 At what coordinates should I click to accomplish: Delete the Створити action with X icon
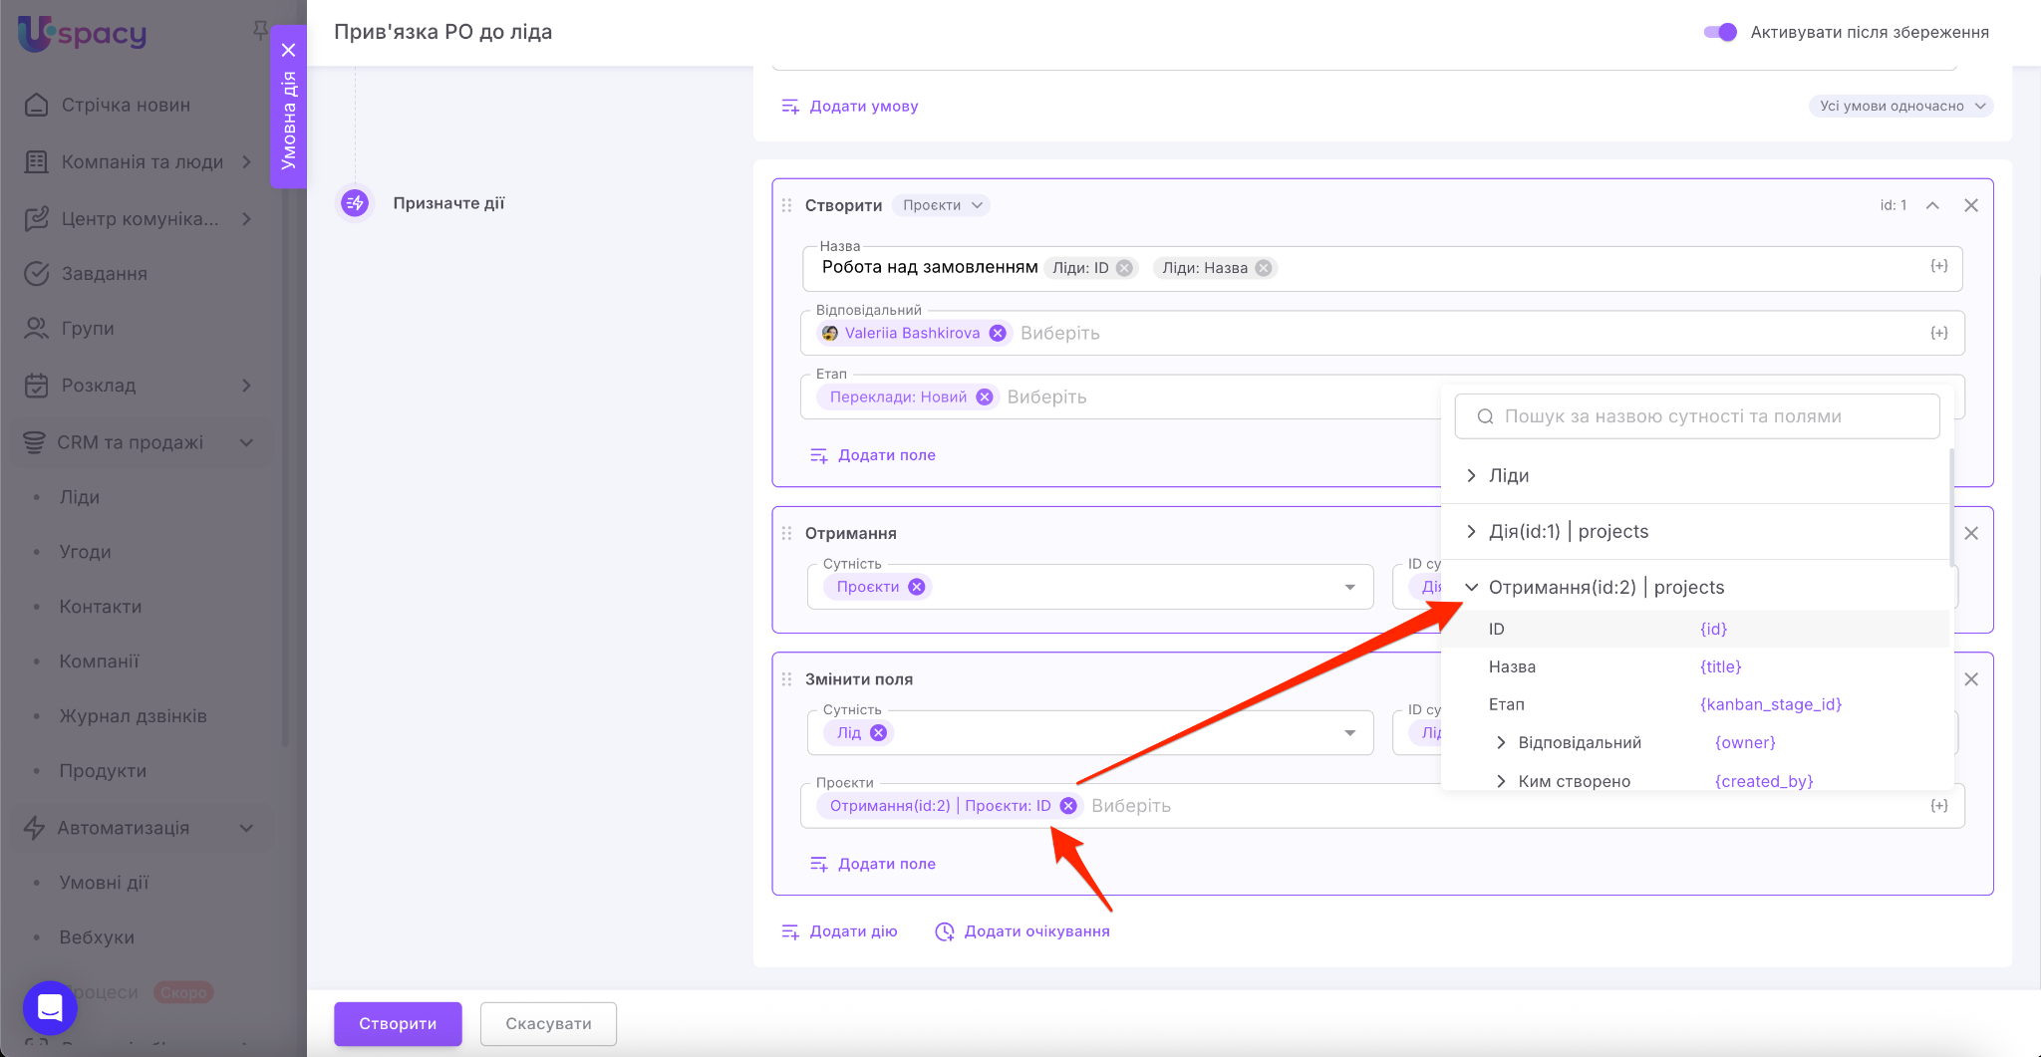(1970, 205)
